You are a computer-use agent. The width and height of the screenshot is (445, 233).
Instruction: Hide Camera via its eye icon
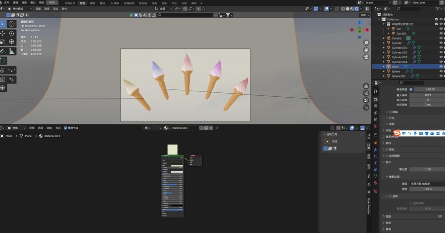point(441,38)
